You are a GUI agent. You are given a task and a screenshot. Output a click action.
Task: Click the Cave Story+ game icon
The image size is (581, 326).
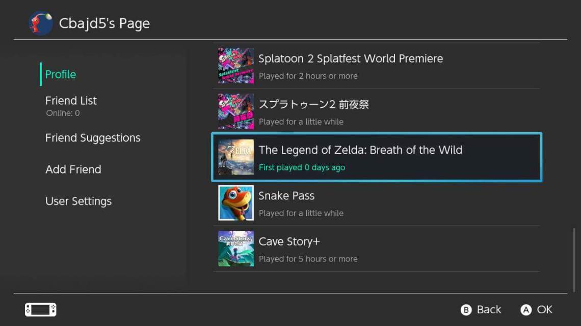click(x=235, y=248)
